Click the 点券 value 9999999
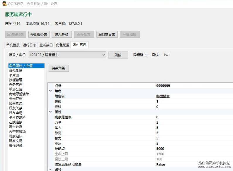Image resolution: width=233 pixels, height=171 pixels. point(163,86)
